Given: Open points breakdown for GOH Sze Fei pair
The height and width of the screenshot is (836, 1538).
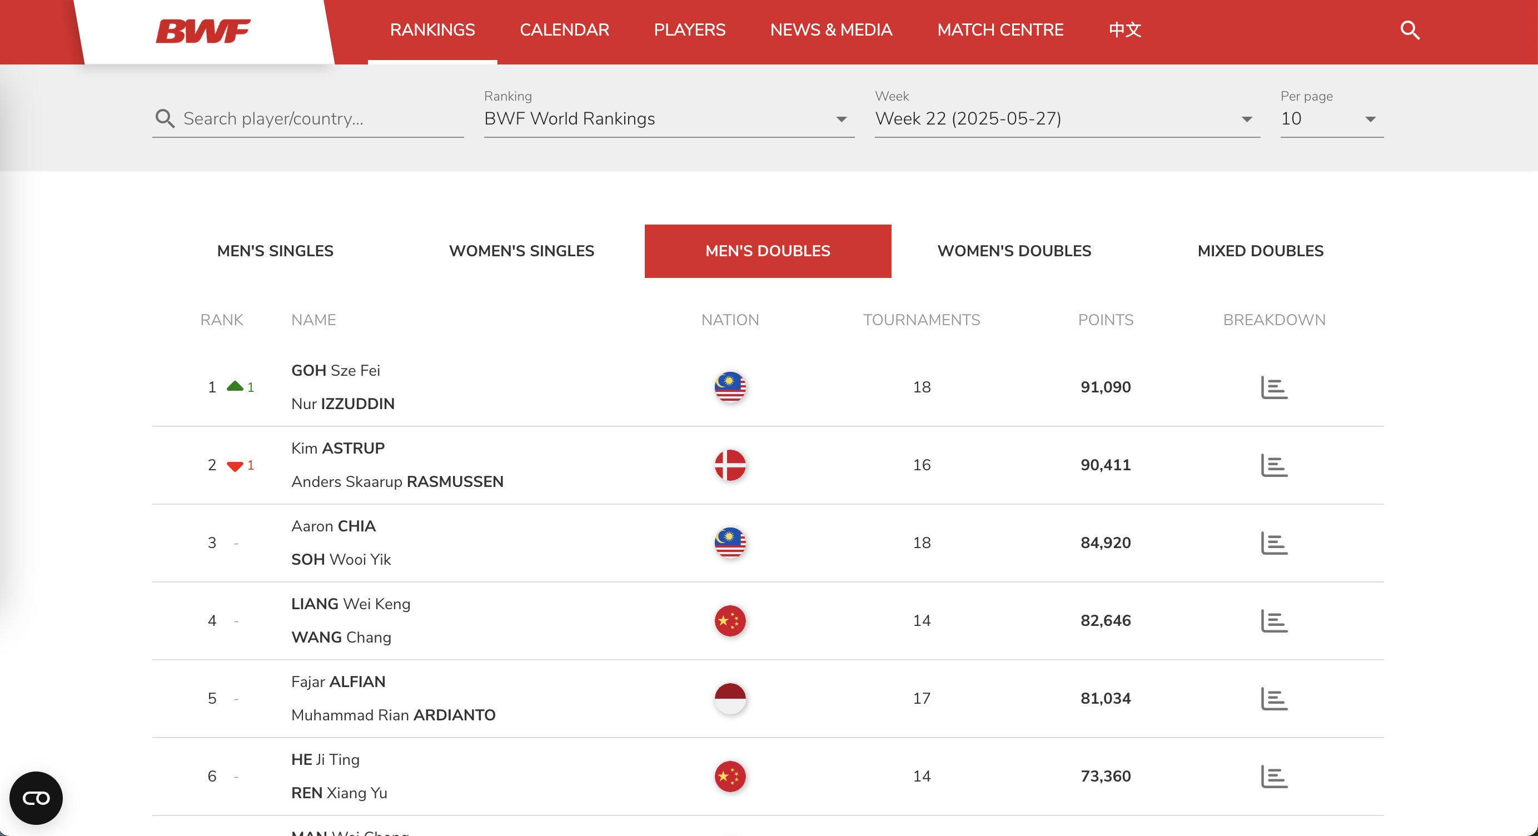Looking at the screenshot, I should tap(1273, 387).
